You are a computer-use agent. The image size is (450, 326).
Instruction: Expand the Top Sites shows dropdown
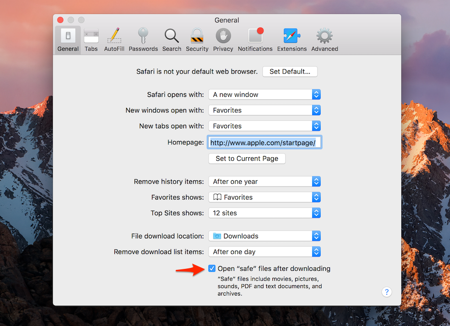264,213
